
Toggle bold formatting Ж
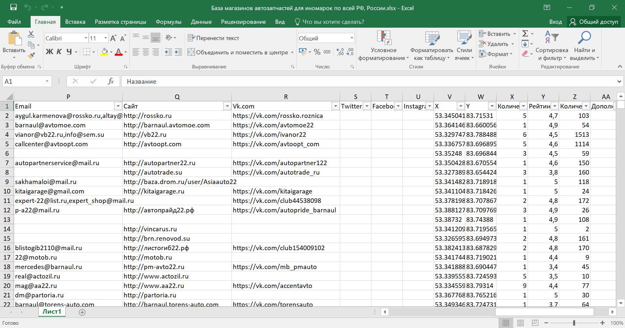tap(49, 52)
